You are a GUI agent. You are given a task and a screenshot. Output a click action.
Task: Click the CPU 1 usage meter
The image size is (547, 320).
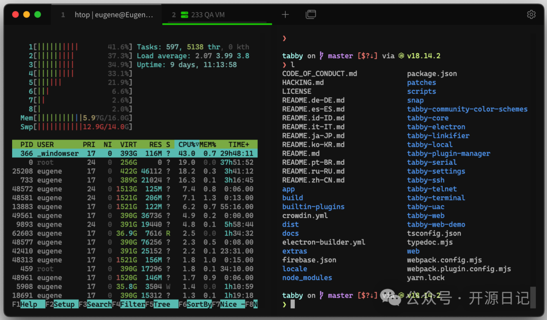pyautogui.click(x=81, y=47)
